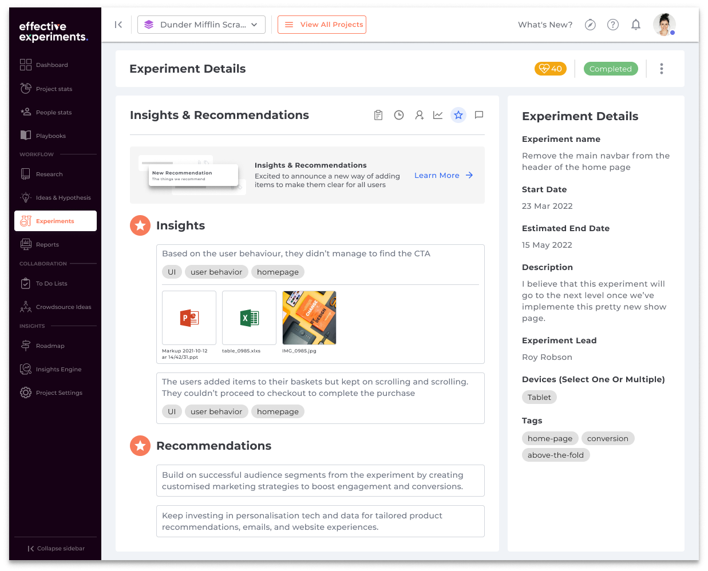Select the conversion tag under Tags
Image resolution: width=708 pixels, height=571 pixels.
(608, 438)
